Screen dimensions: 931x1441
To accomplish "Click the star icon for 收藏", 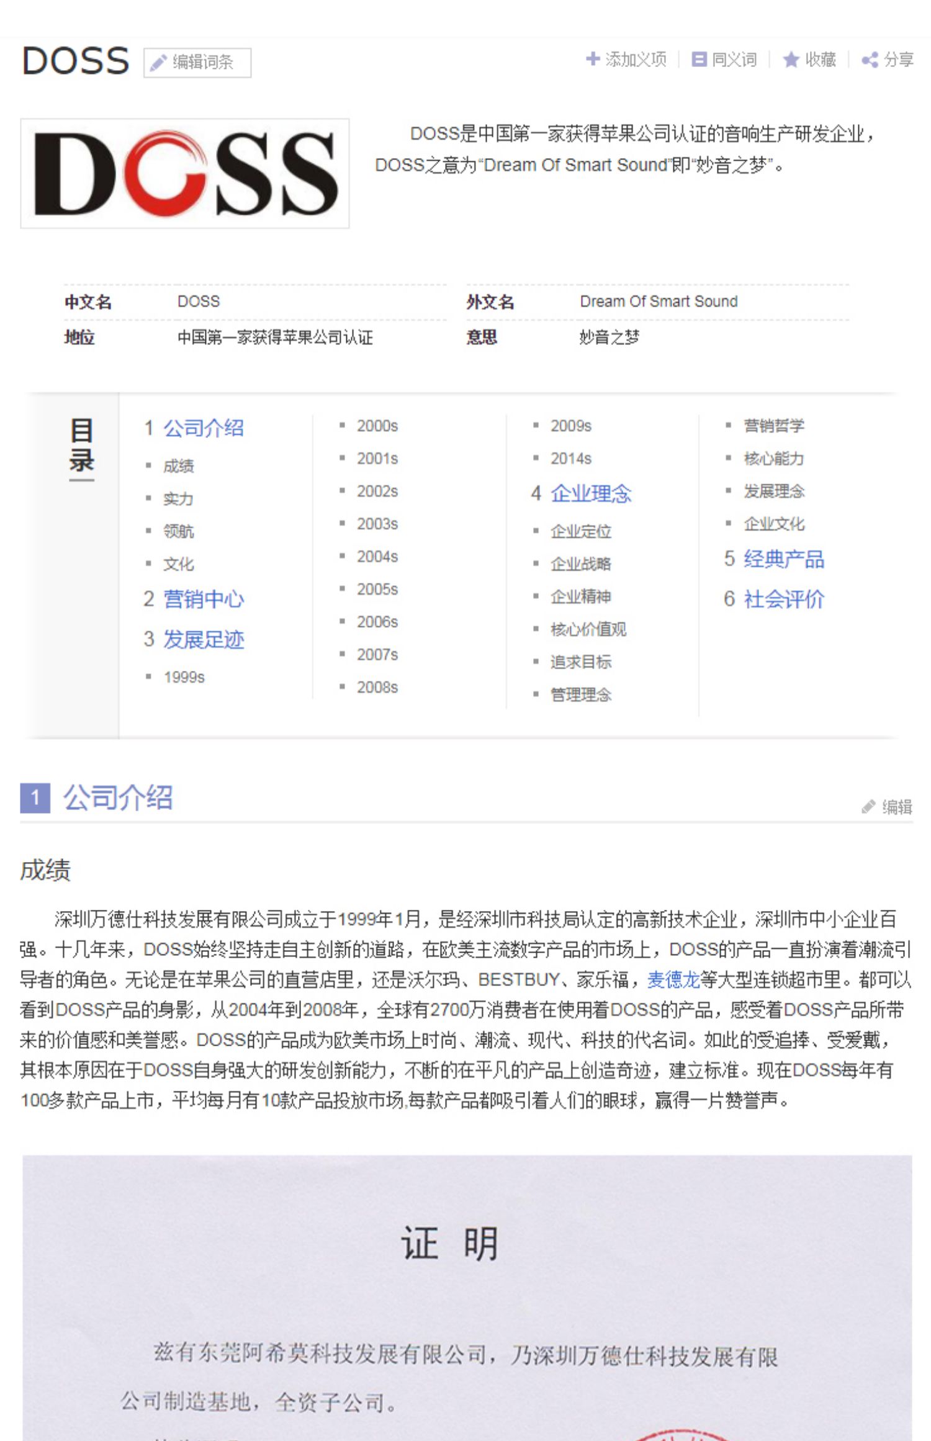I will point(790,60).
